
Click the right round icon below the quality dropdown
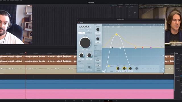click(x=100, y=54)
